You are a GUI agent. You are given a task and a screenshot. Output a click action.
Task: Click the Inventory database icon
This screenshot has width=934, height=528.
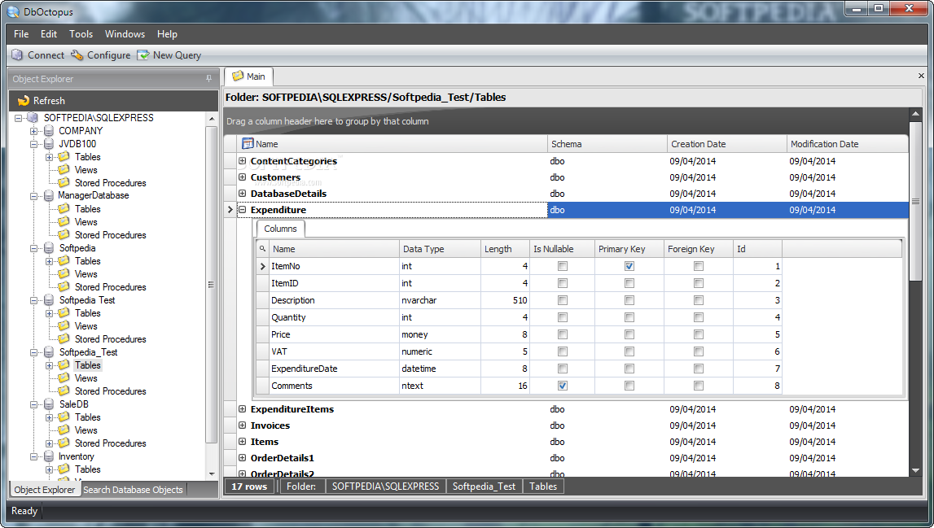coord(49,456)
